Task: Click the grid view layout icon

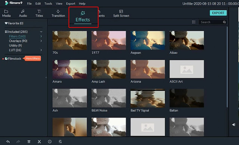Action: tap(193, 22)
